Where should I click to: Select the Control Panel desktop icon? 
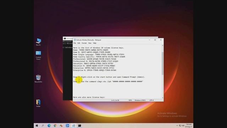38,55
